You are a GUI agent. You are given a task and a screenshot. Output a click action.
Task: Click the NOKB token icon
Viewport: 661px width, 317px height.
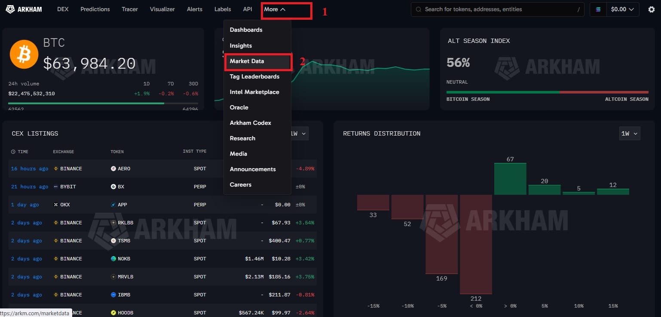tap(113, 259)
